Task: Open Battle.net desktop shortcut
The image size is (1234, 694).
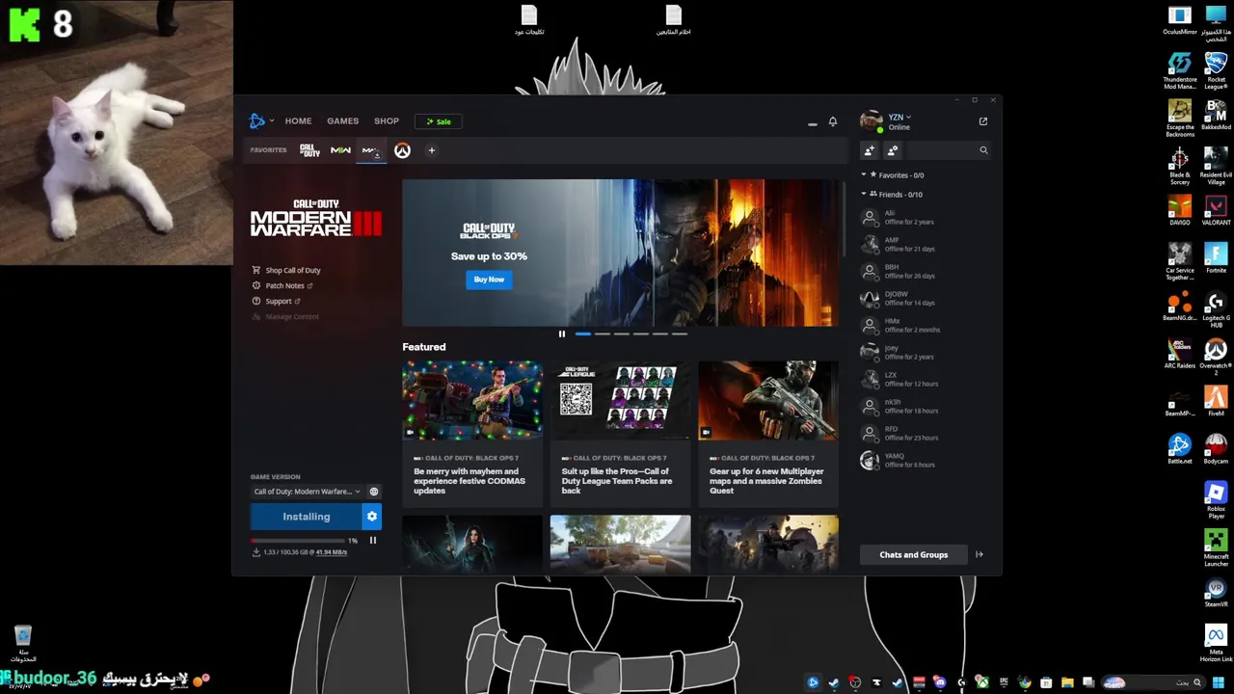Action: tap(1180, 448)
